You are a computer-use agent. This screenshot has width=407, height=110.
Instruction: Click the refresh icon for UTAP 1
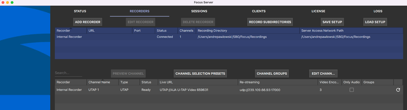pos(398,90)
